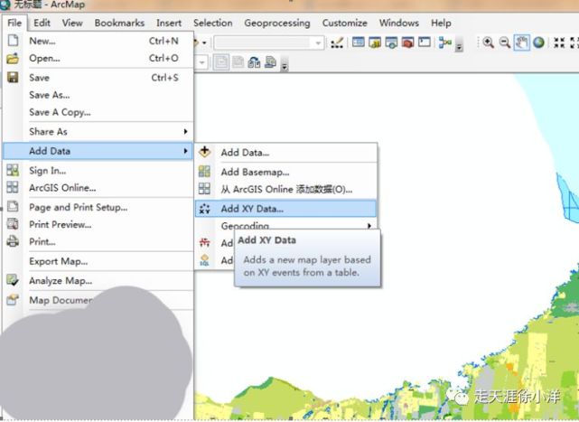This screenshot has width=579, height=422.
Task: Open the Bookmarks menu
Action: pos(119,23)
